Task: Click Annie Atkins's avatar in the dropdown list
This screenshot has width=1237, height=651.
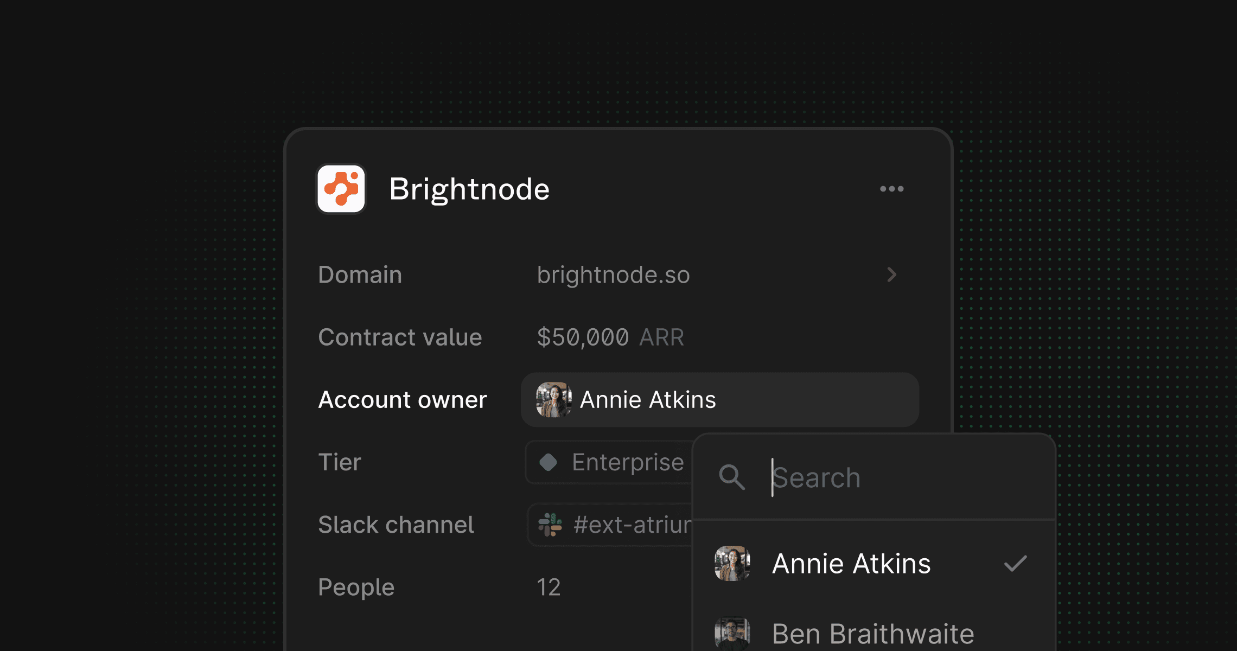Action: tap(732, 564)
